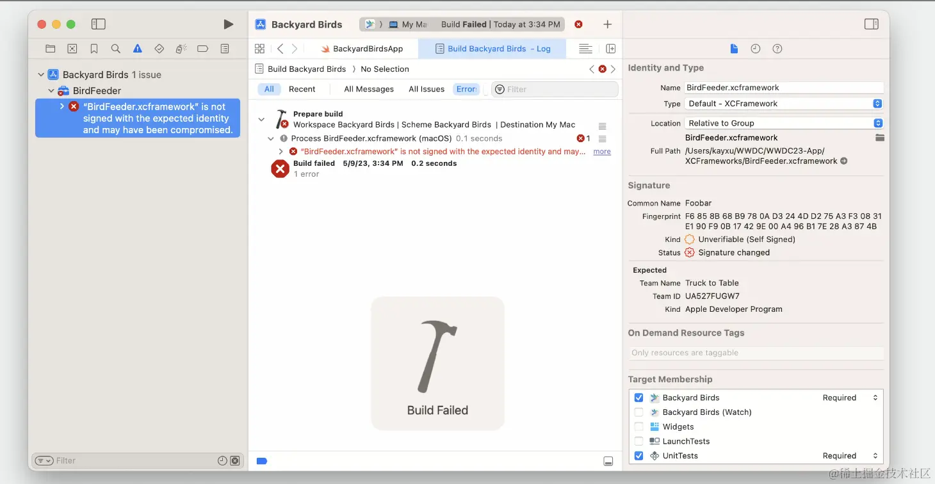
Task: Change UnitTests Required status popup
Action: 850,456
